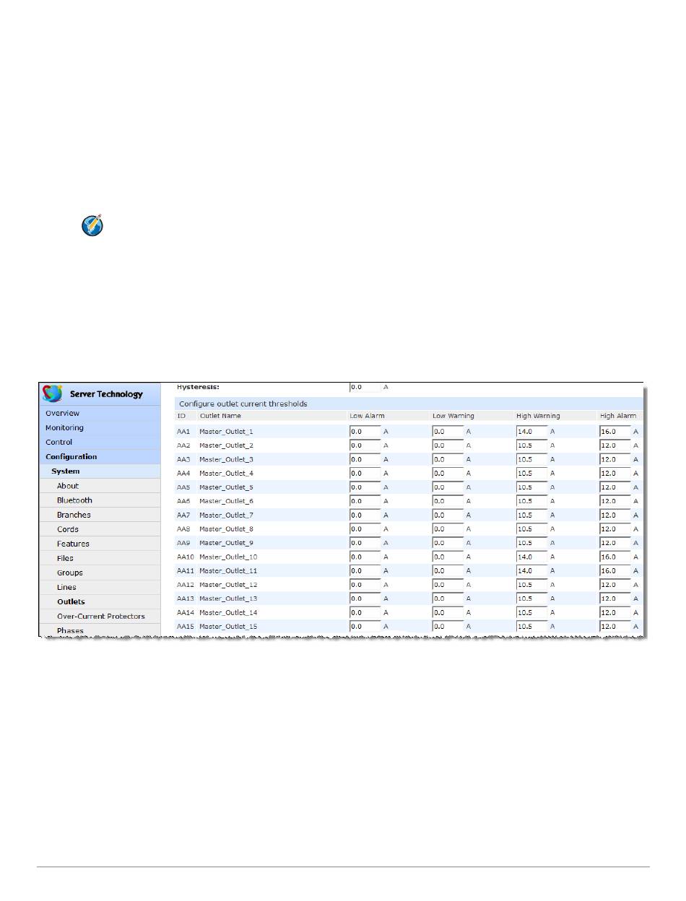Click the High Alarm column header
This screenshot has width=686, height=901.
point(618,416)
